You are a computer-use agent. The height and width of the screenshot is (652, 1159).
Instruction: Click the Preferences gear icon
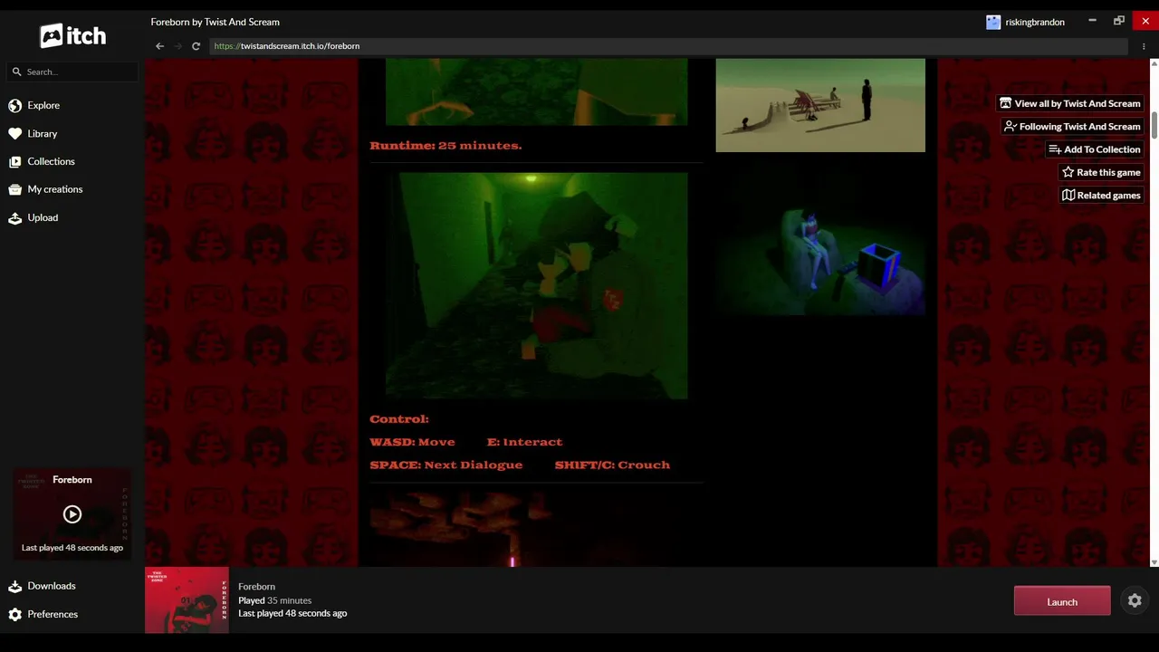point(15,614)
